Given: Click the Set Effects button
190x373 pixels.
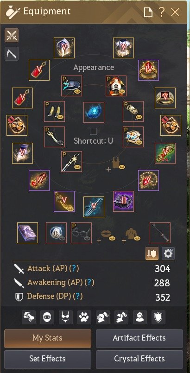Looking at the screenshot, I should [x=48, y=359].
